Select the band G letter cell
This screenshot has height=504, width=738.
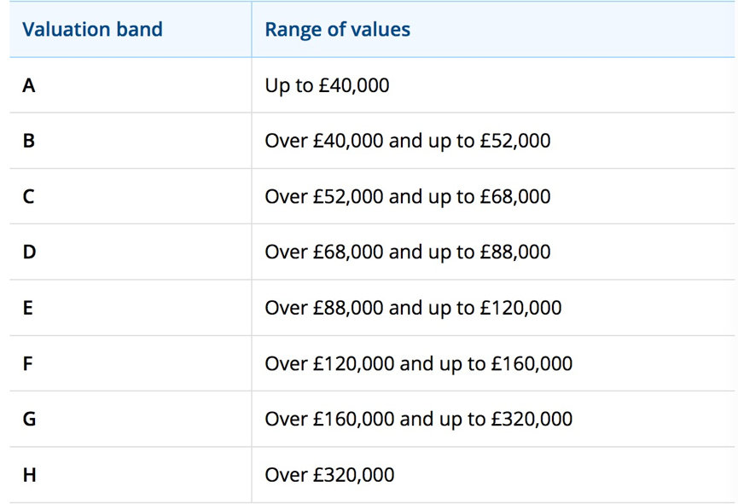[x=29, y=420]
